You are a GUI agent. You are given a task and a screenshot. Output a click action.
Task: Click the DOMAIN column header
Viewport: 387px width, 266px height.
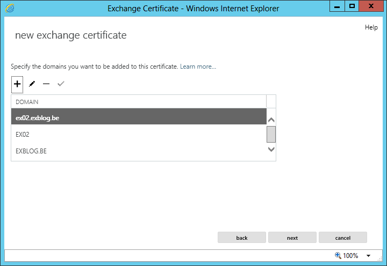(139, 102)
